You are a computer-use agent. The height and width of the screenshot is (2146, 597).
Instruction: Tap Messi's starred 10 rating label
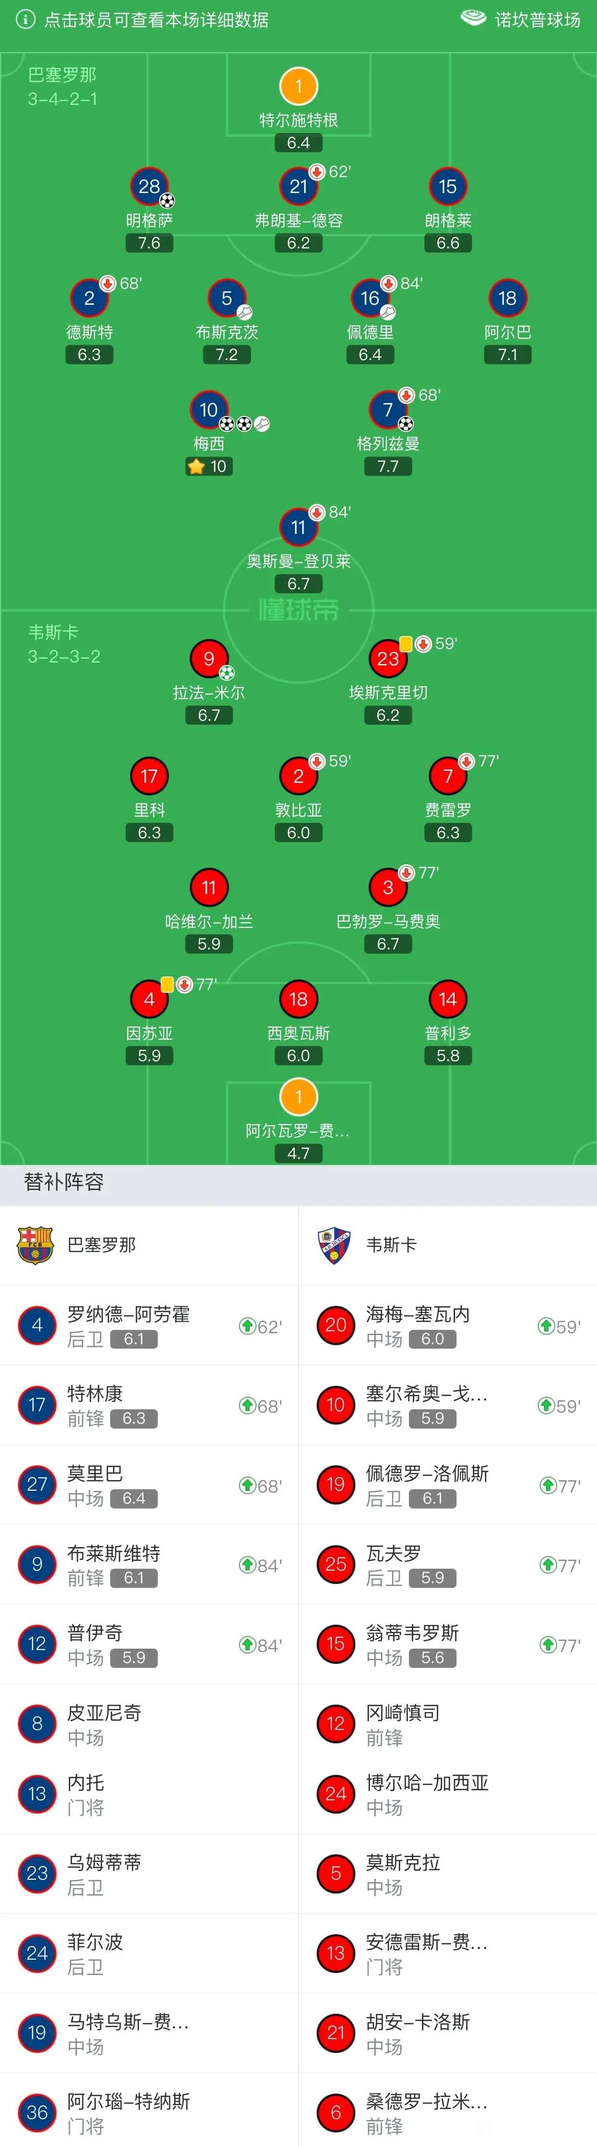(x=209, y=467)
